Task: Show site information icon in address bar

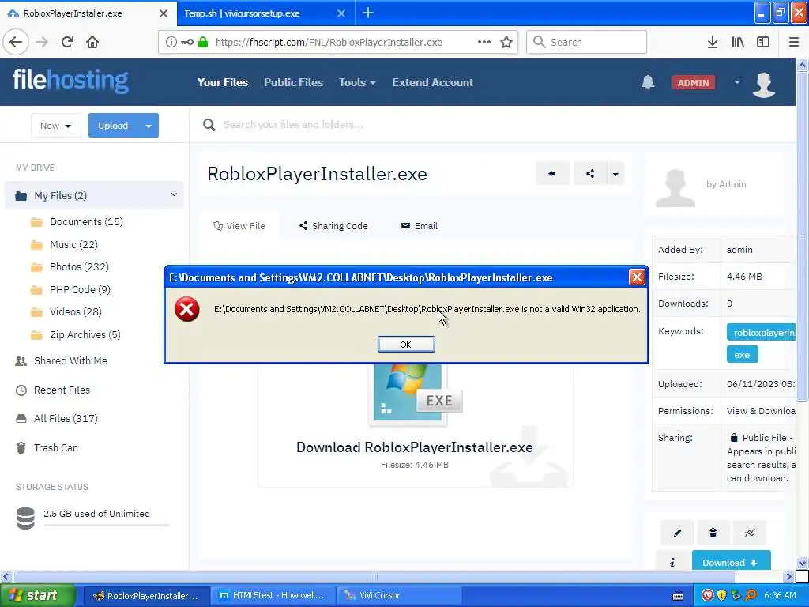Action: [x=171, y=42]
